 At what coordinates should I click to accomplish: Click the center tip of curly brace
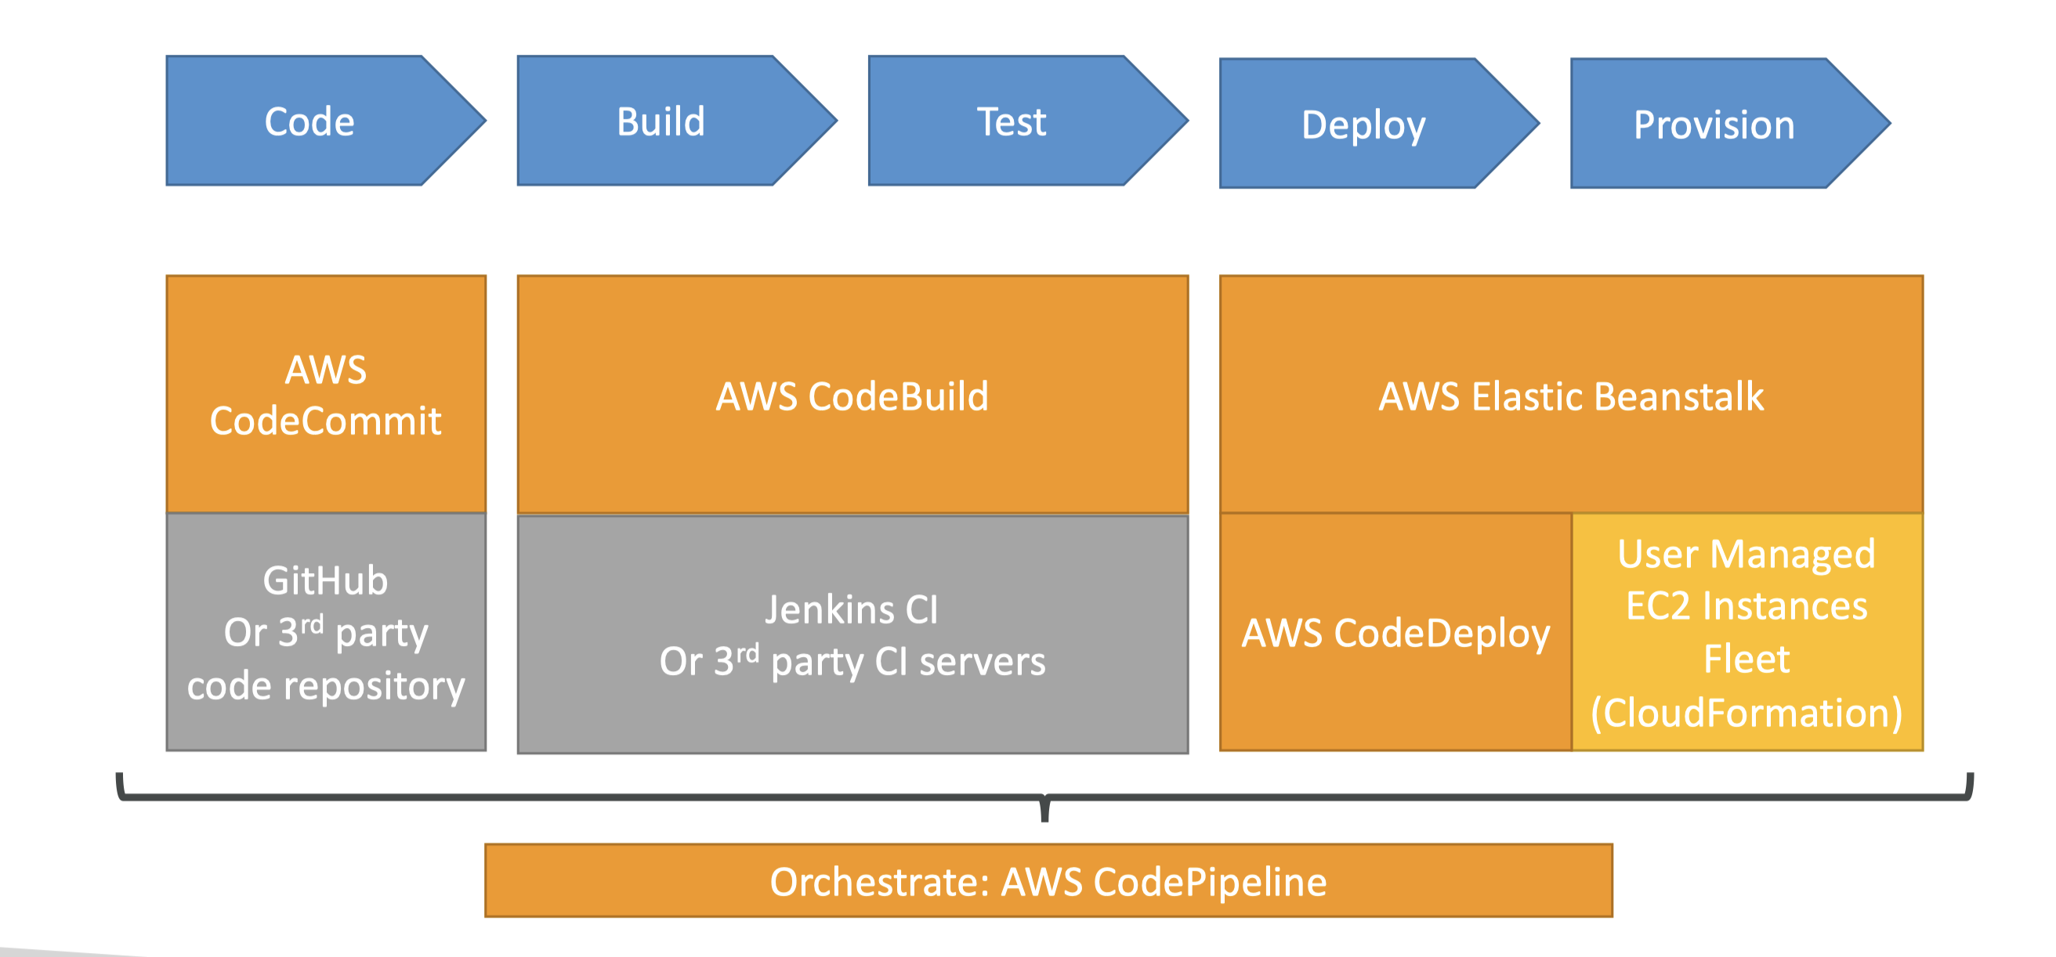(x=1044, y=814)
